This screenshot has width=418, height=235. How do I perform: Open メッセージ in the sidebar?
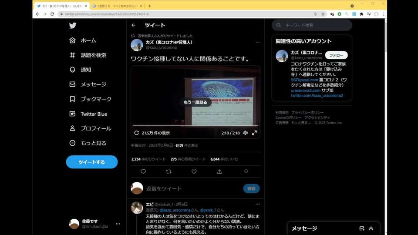point(88,84)
